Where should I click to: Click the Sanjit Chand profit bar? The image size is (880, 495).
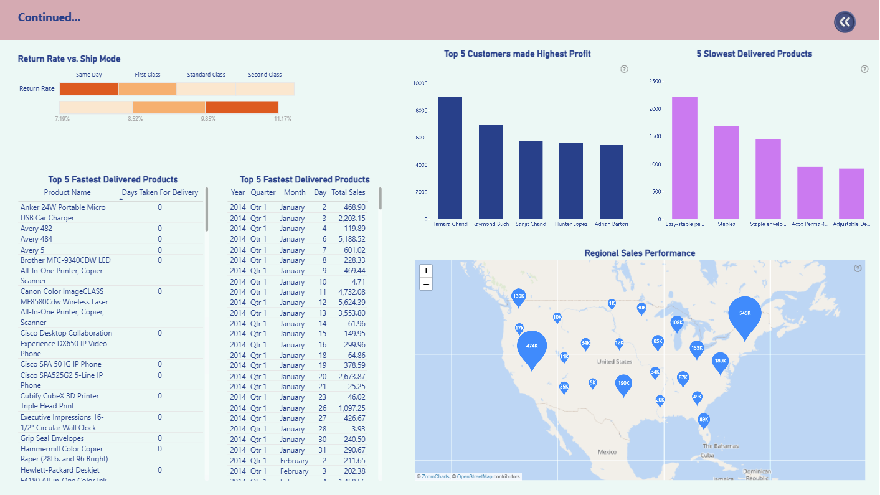tap(531, 179)
